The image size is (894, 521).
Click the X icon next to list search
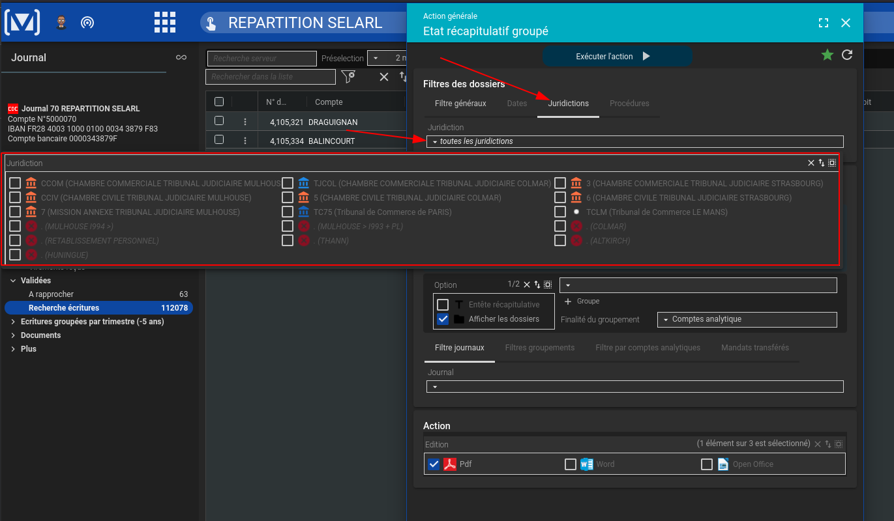click(x=384, y=77)
